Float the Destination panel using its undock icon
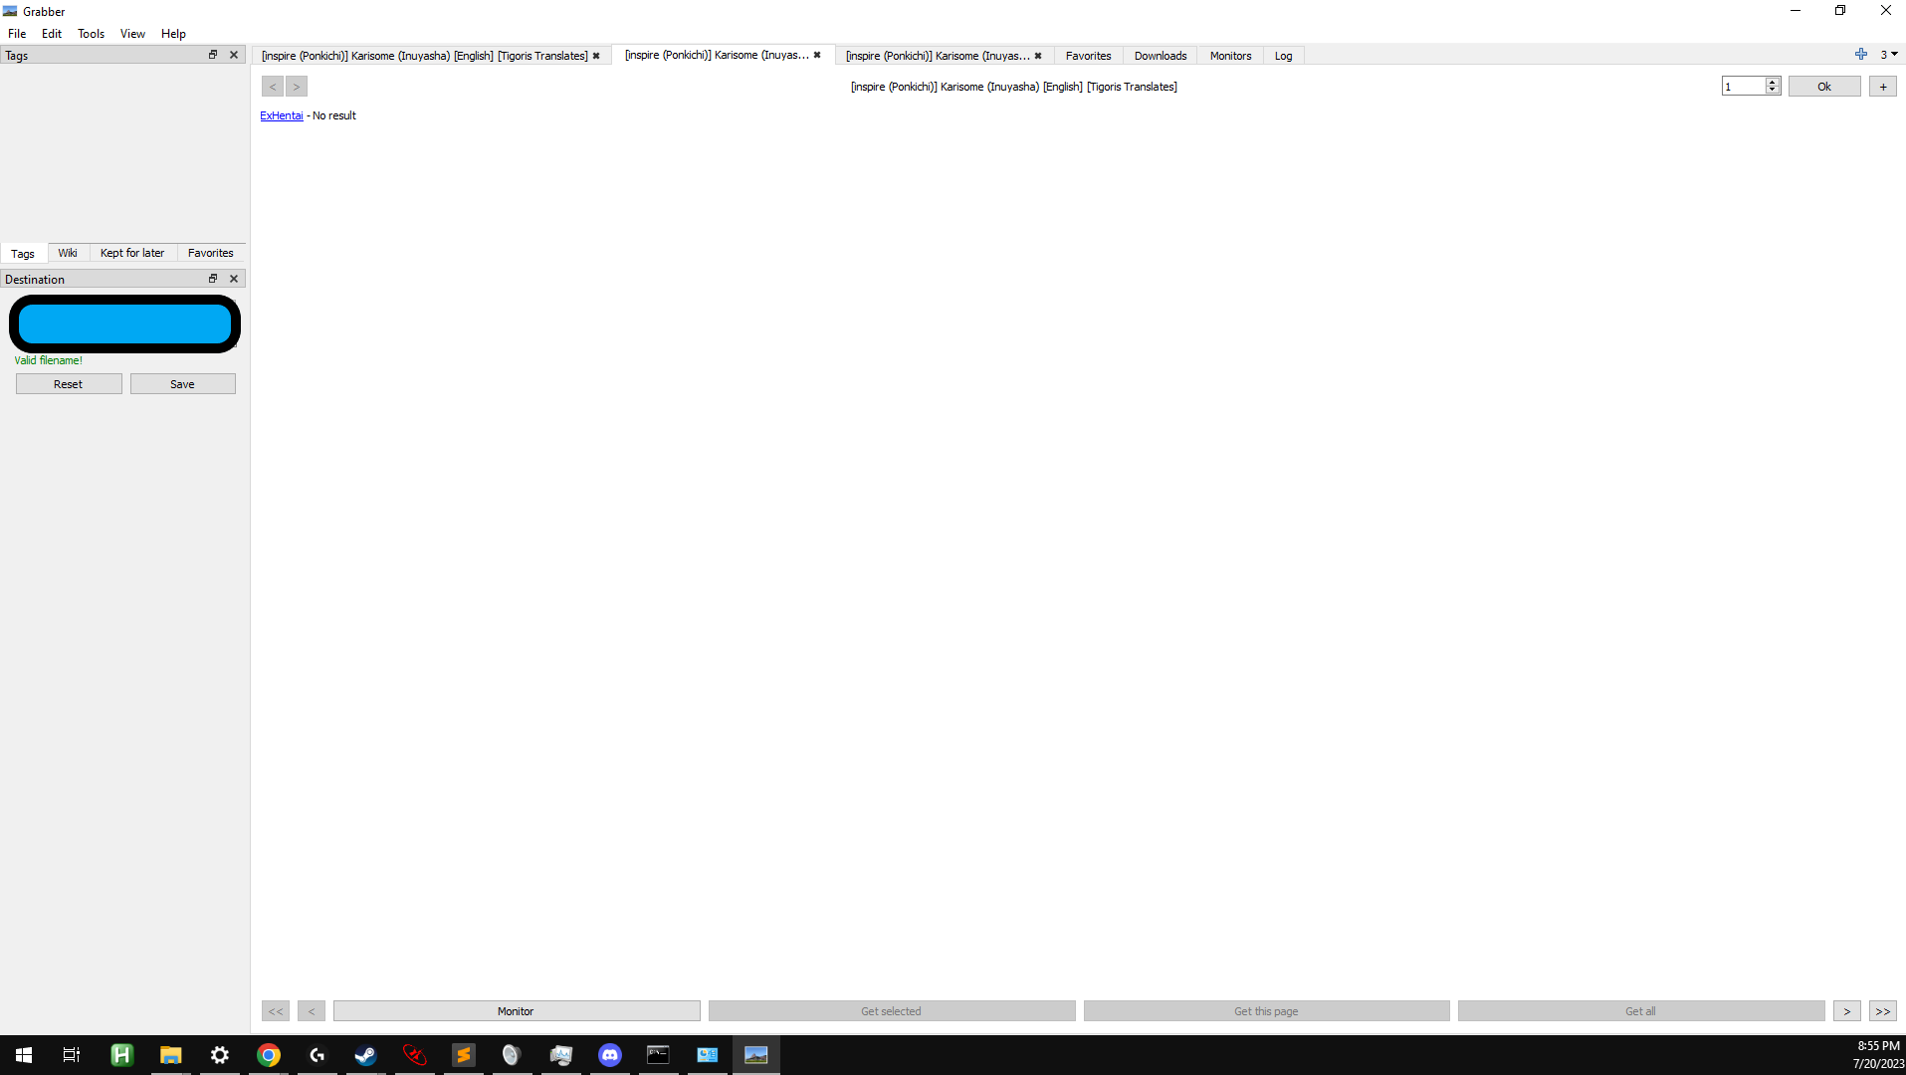 click(212, 279)
